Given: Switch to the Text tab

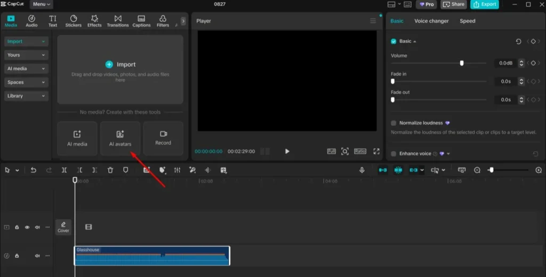Looking at the screenshot, I should point(53,21).
